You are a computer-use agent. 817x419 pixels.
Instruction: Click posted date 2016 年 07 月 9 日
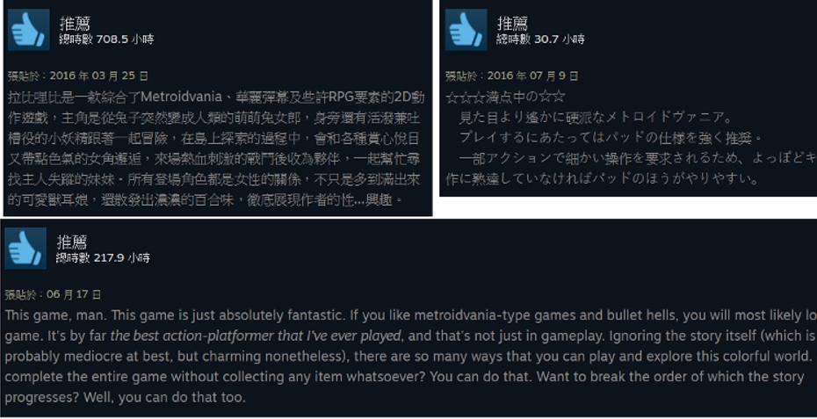[x=512, y=76]
